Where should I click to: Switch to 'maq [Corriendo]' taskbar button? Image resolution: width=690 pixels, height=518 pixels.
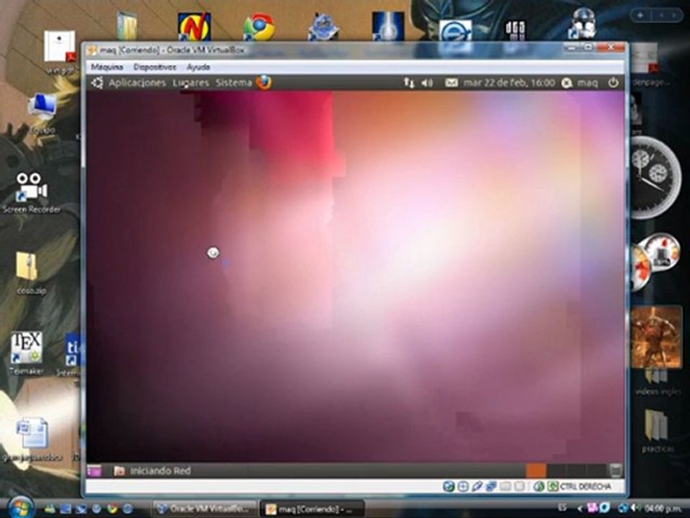point(312,509)
